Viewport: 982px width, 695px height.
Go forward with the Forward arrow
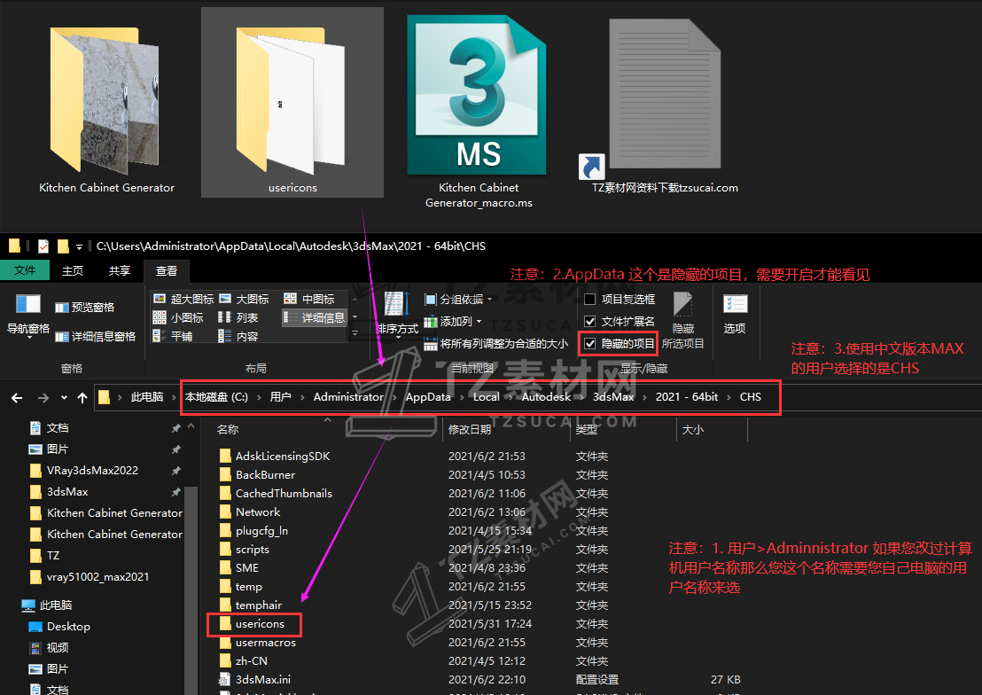coord(43,397)
